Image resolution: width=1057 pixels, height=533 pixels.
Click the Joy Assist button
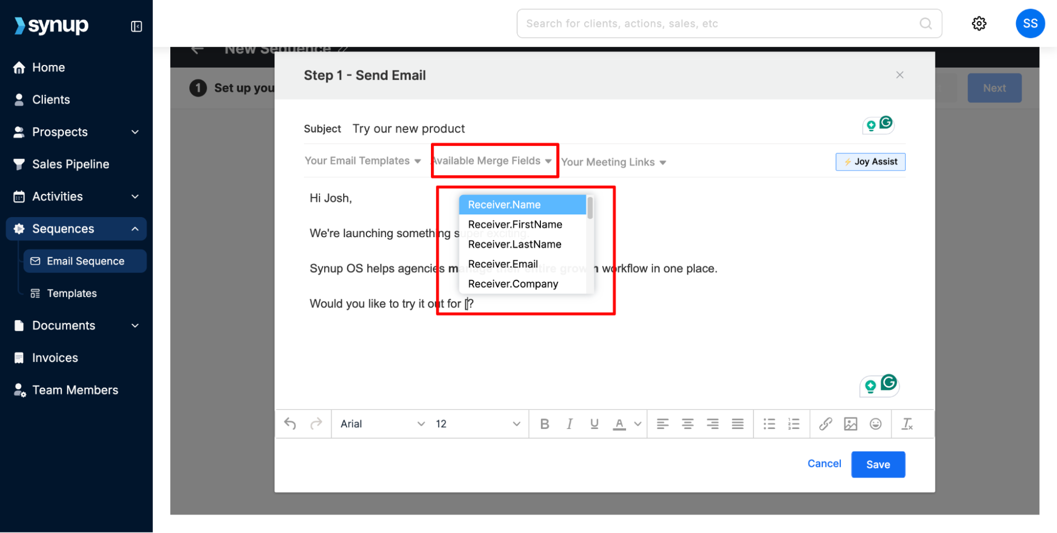[x=870, y=162]
